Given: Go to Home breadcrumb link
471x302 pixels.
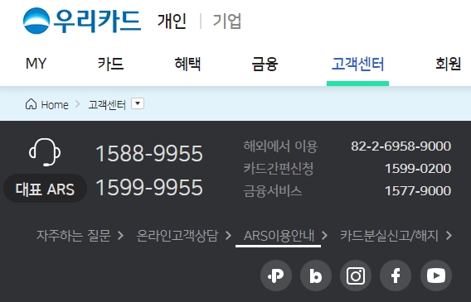Looking at the screenshot, I should click(x=55, y=105).
